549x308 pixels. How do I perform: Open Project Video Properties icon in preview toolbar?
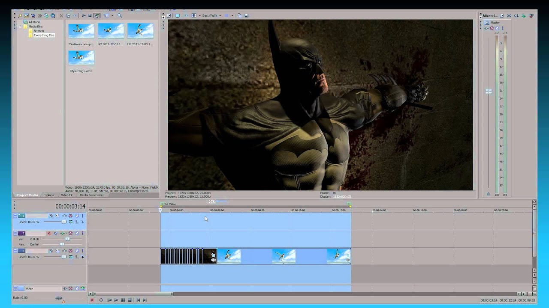169,15
